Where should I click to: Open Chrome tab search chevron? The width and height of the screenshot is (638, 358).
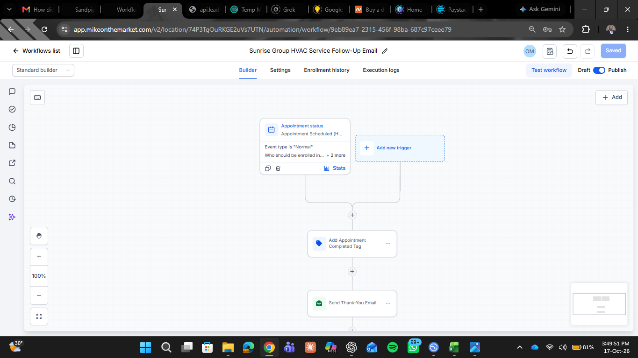coord(9,9)
